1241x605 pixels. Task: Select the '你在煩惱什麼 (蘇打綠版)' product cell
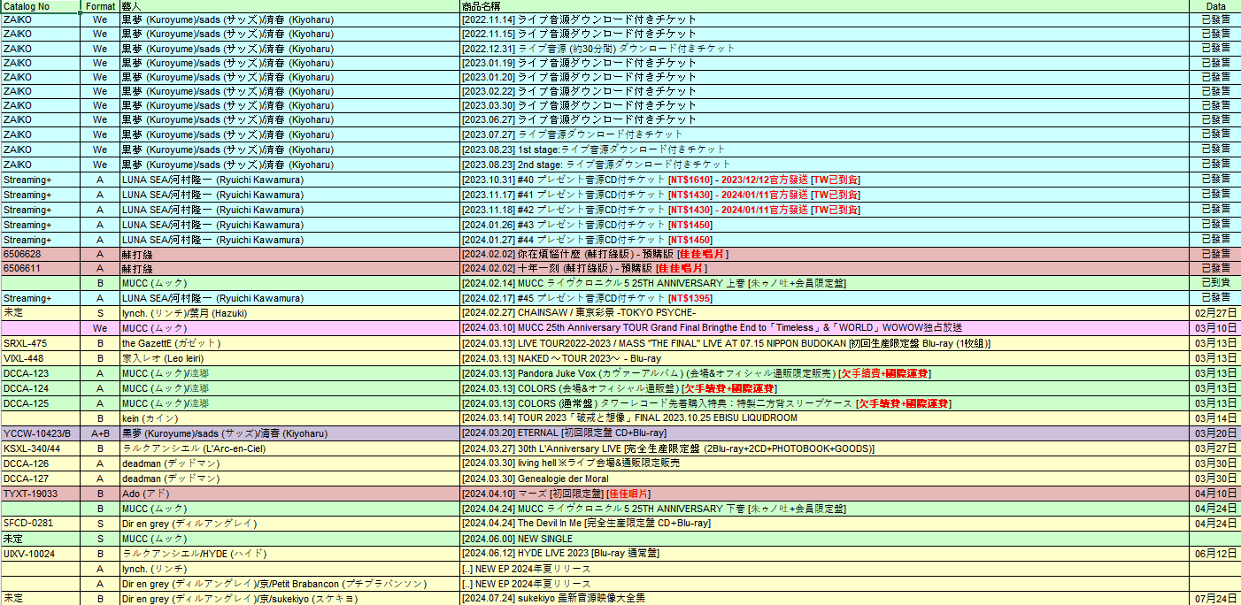[825, 254]
